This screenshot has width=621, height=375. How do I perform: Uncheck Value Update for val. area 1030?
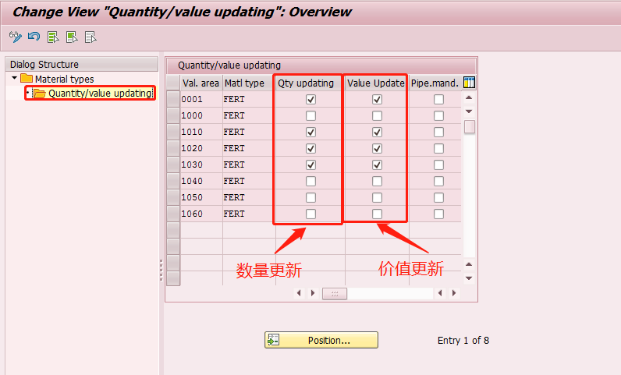(377, 165)
